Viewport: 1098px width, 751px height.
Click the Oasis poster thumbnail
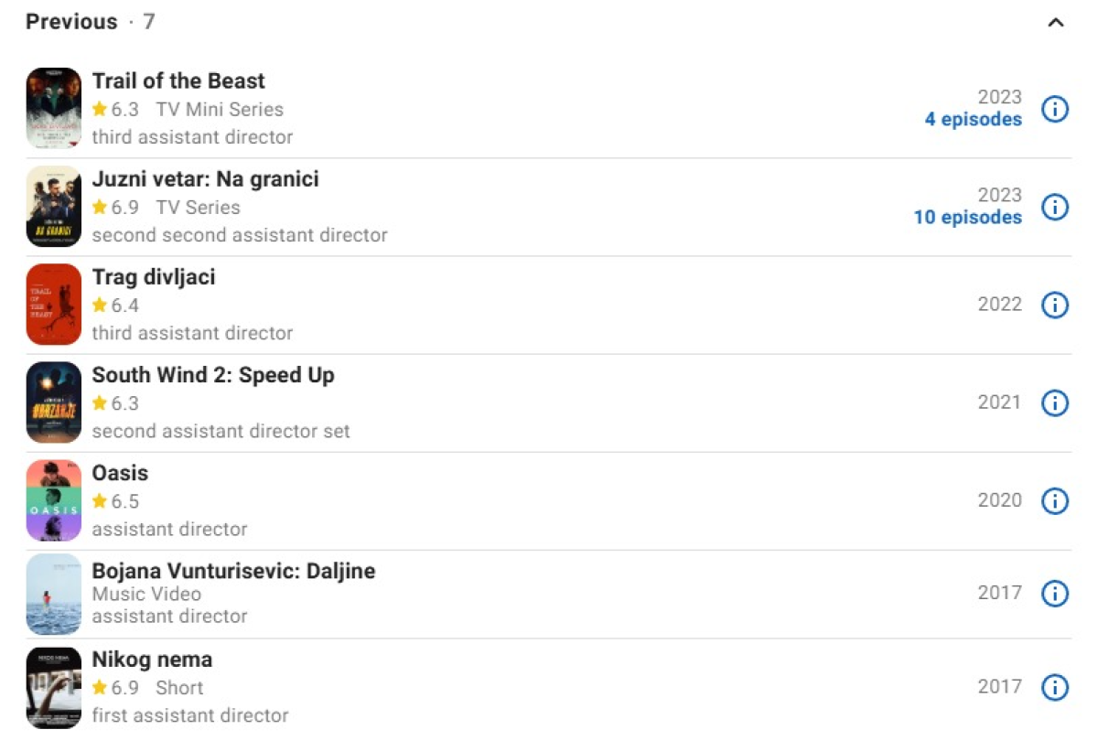[x=54, y=500]
